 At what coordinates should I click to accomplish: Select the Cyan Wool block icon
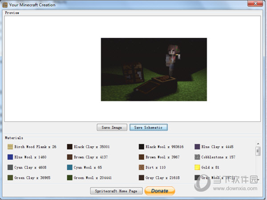[x=70, y=167]
